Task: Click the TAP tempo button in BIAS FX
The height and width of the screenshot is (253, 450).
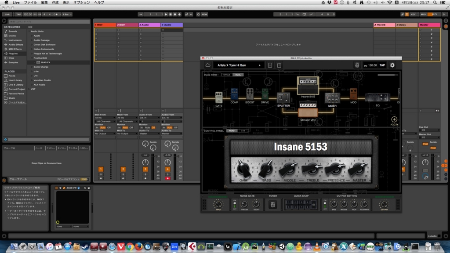Action: tap(382, 65)
